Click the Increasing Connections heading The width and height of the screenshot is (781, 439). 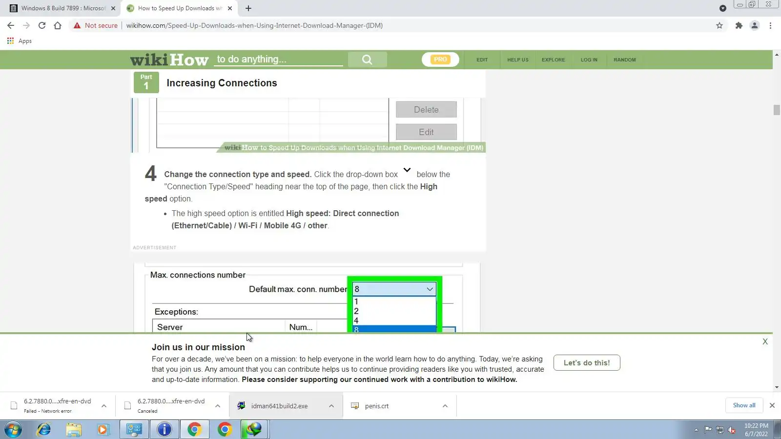click(222, 83)
